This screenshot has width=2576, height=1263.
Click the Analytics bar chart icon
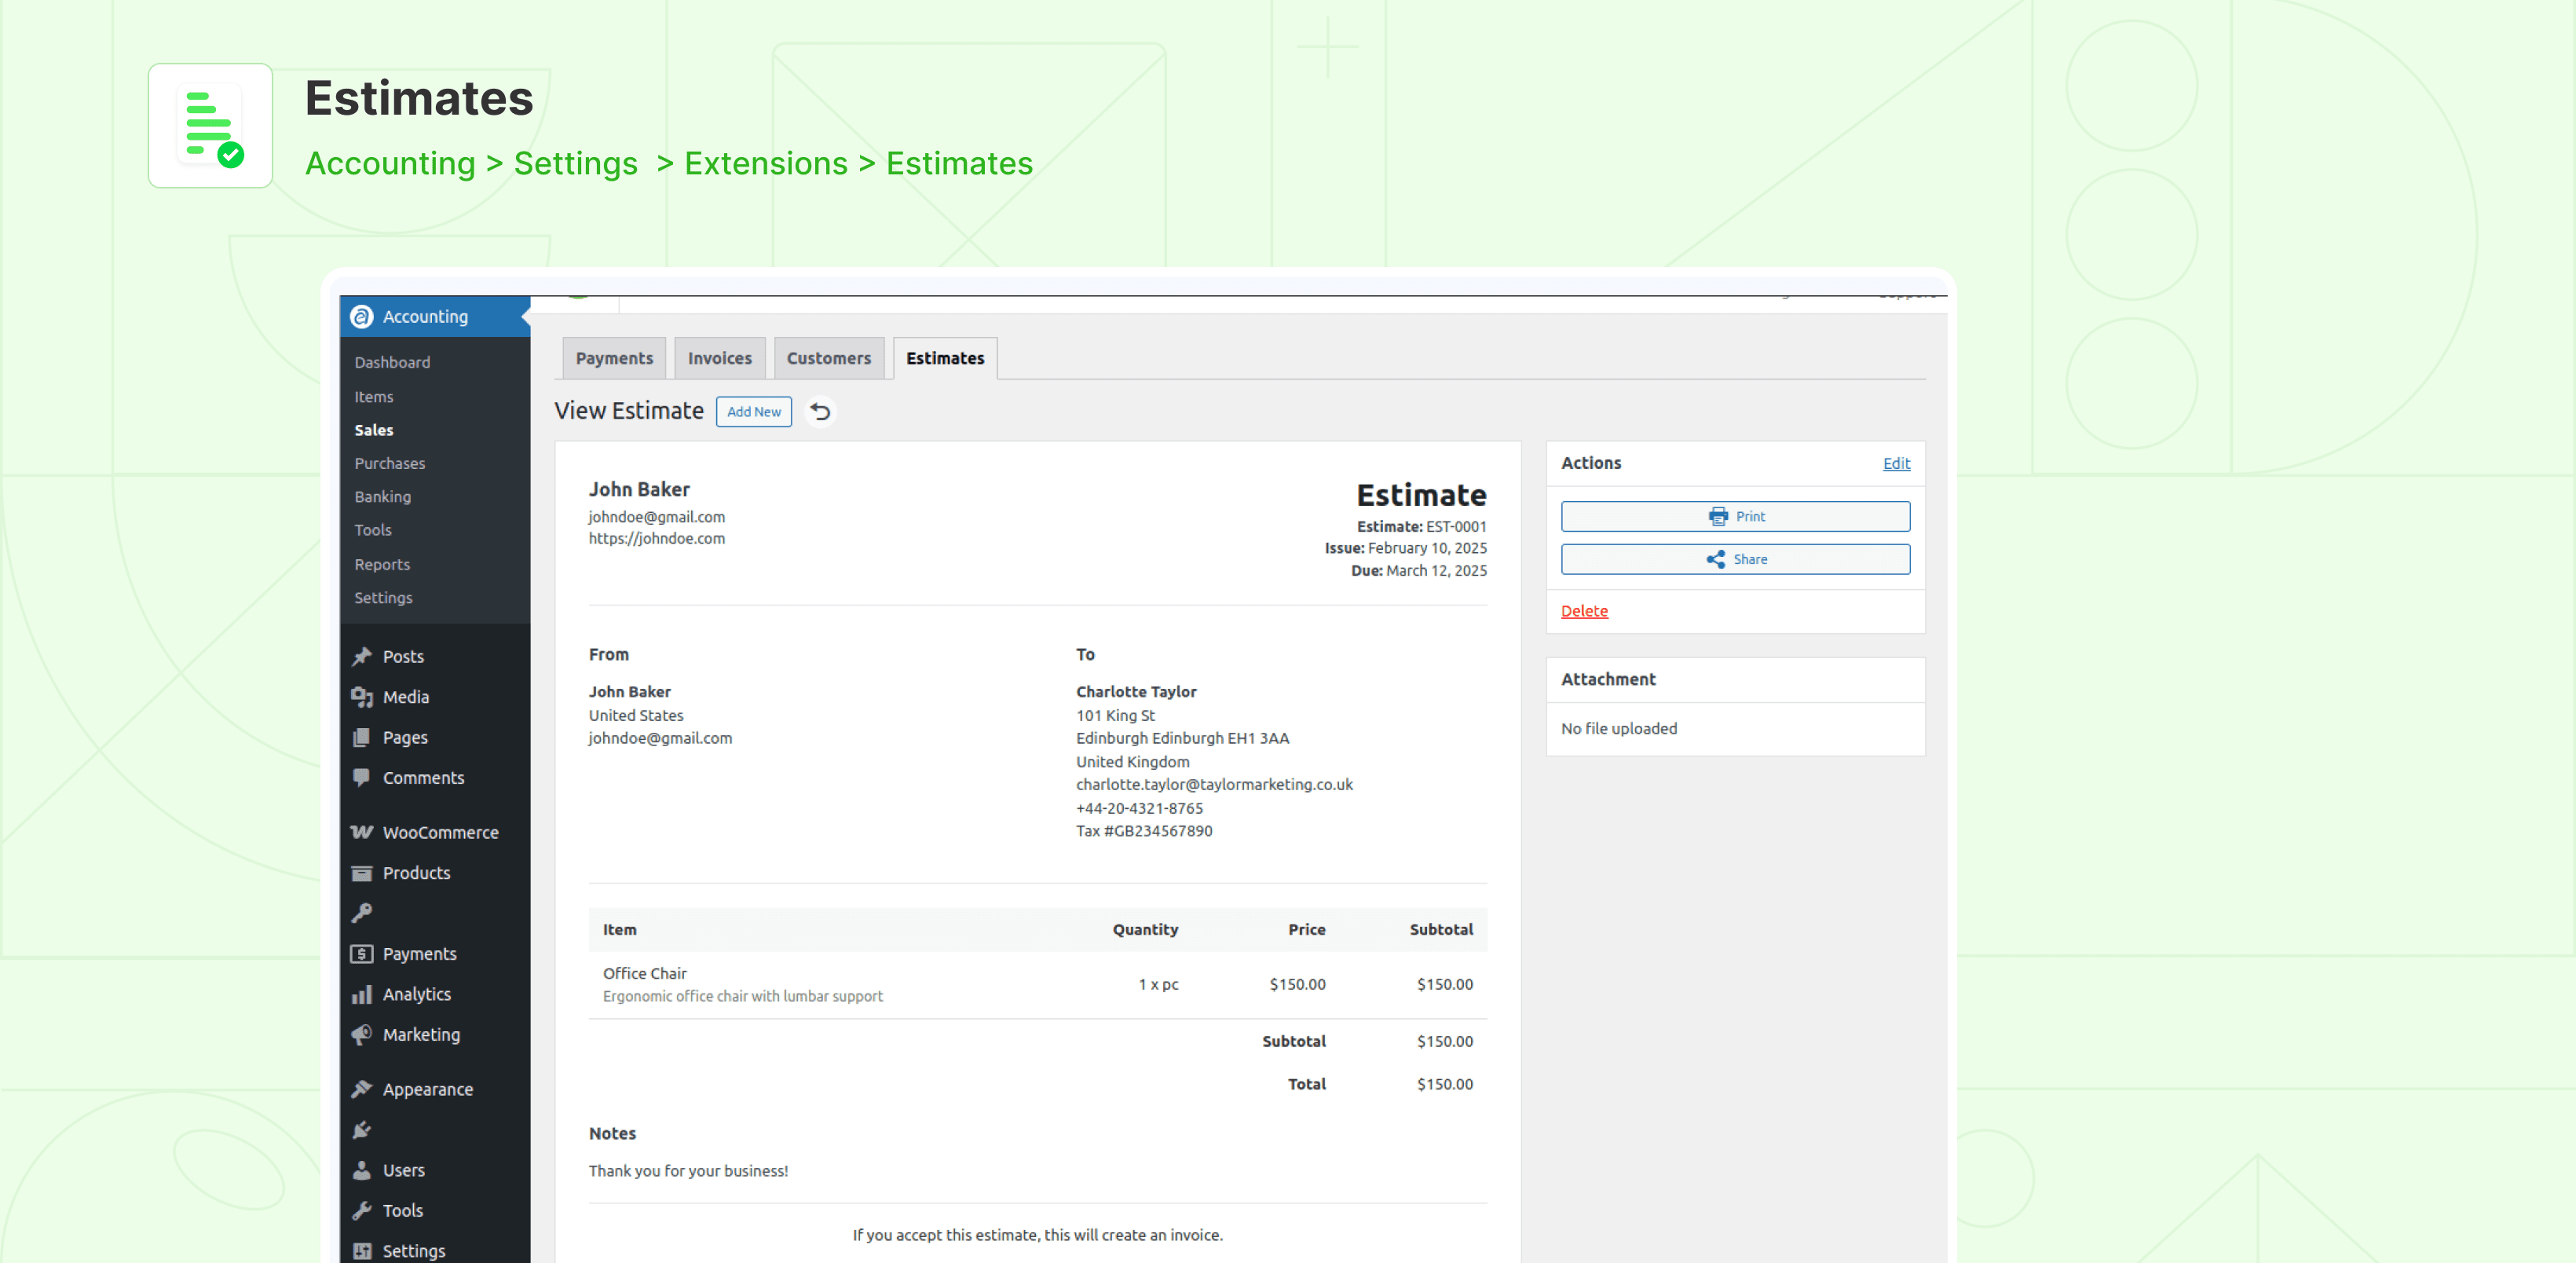click(x=361, y=994)
